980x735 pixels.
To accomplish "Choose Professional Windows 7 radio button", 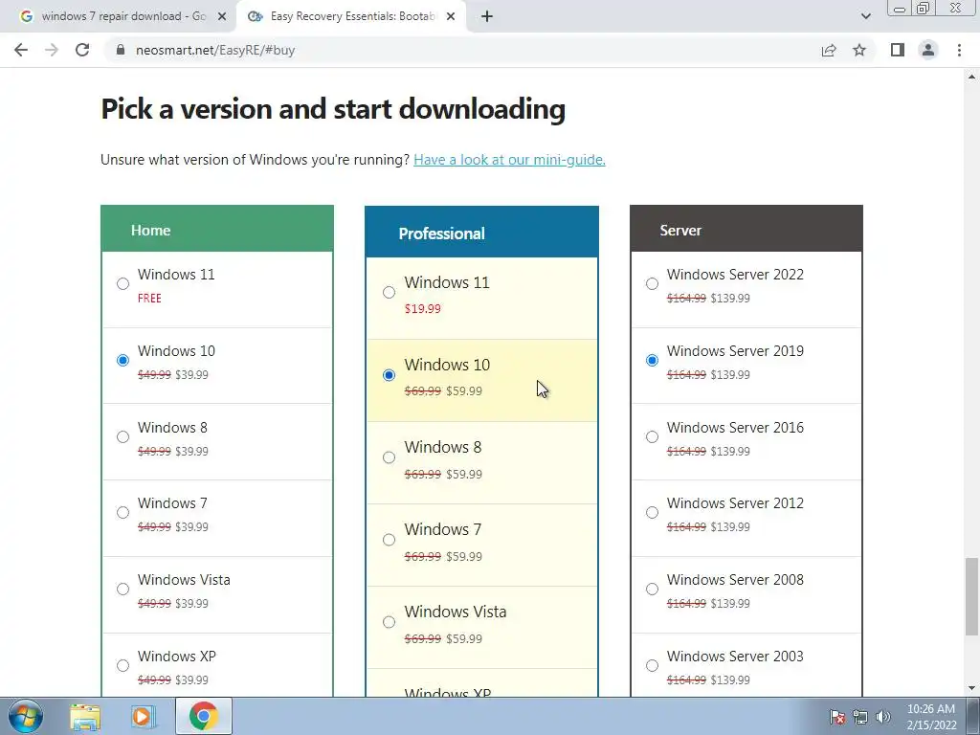I will point(389,540).
